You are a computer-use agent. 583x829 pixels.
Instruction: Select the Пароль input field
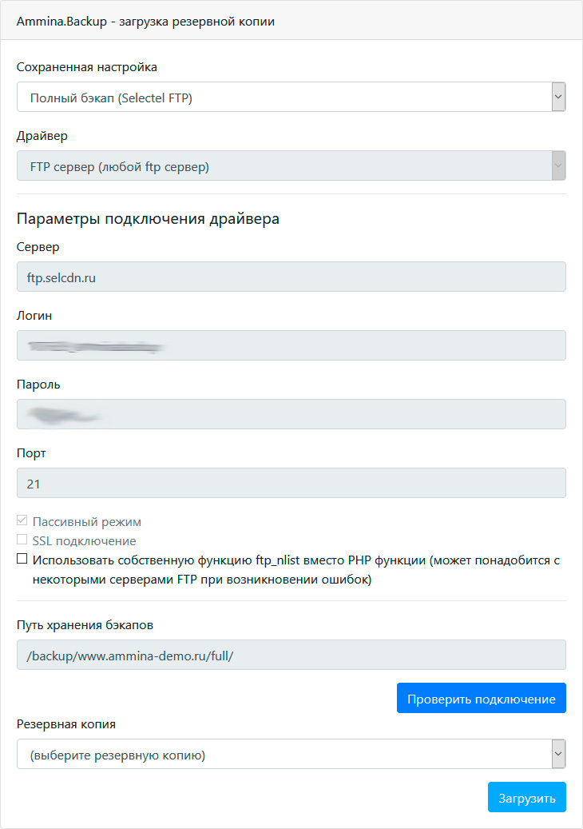click(291, 414)
